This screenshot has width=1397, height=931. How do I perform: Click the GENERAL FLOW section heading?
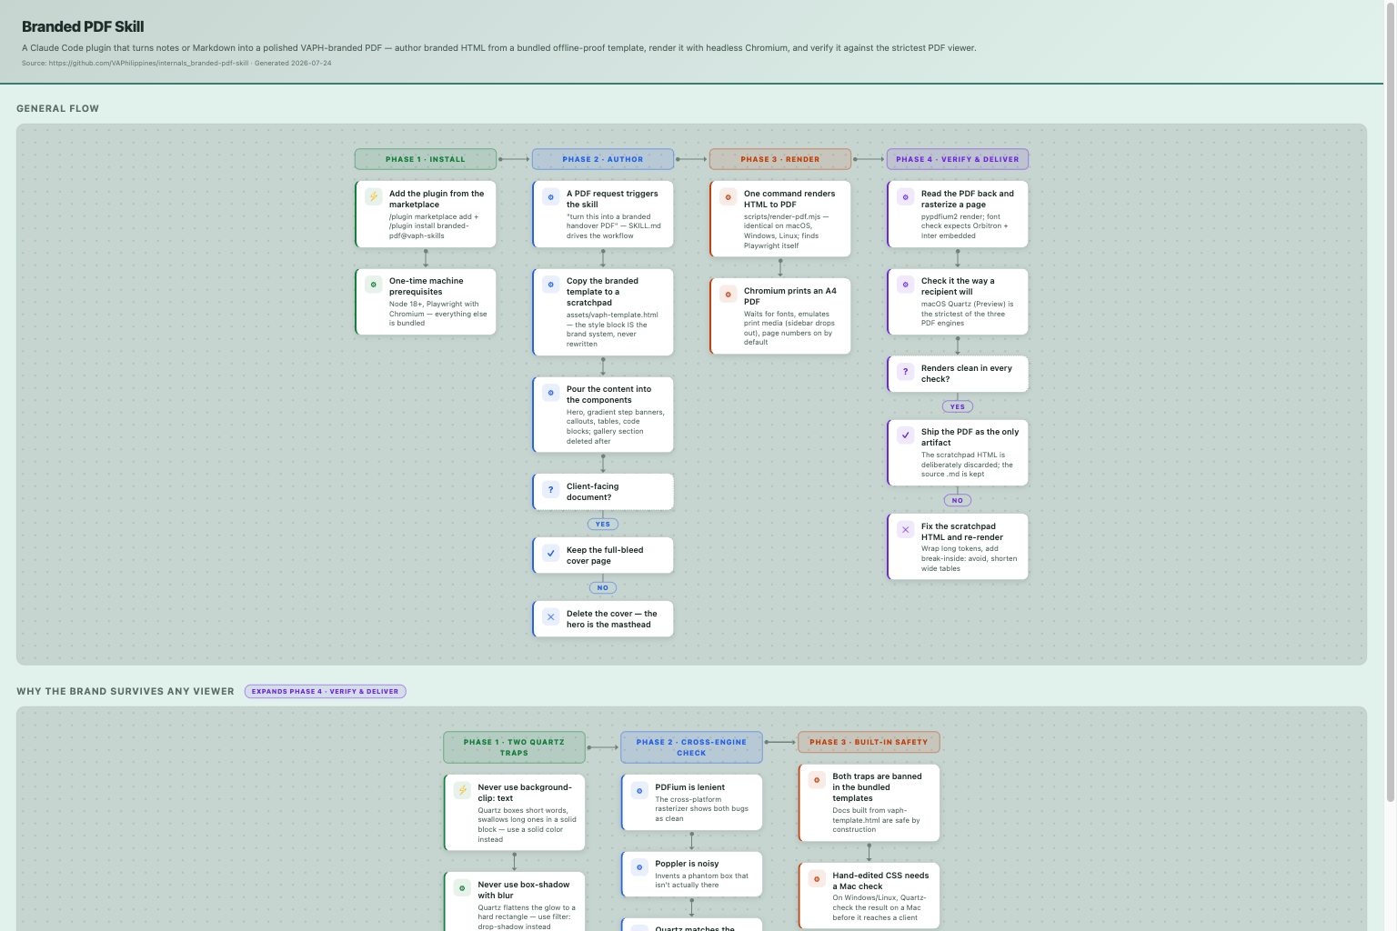click(x=57, y=108)
